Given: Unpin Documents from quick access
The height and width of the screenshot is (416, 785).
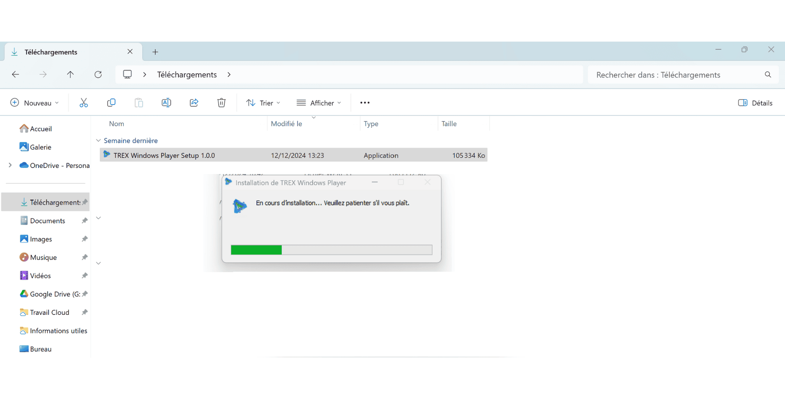Looking at the screenshot, I should pyautogui.click(x=84, y=221).
